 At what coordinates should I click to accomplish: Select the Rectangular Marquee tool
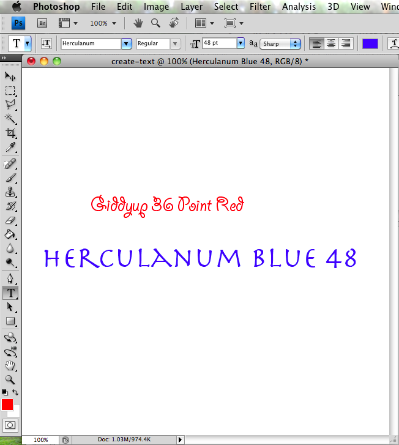[x=10, y=91]
